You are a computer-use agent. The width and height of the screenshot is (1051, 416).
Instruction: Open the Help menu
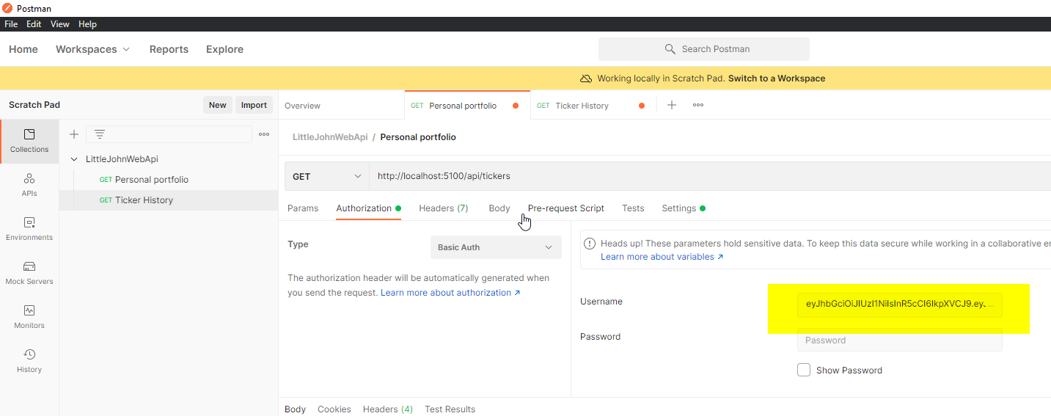(87, 24)
